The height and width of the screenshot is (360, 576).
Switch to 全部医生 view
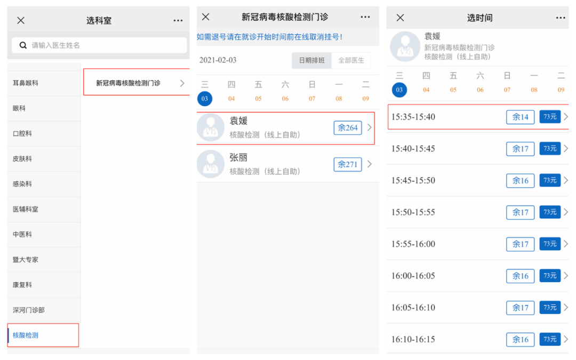click(351, 60)
